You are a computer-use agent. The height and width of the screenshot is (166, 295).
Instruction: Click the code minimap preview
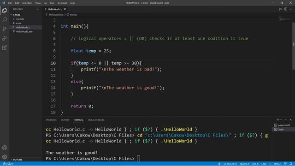[x=285, y=19]
